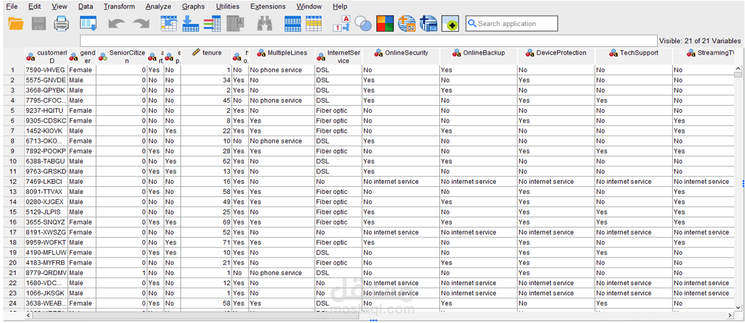Viewport: 745px width, 323px height.
Task: Select the SeniorCitizen column header
Action: pyautogui.click(x=122, y=56)
